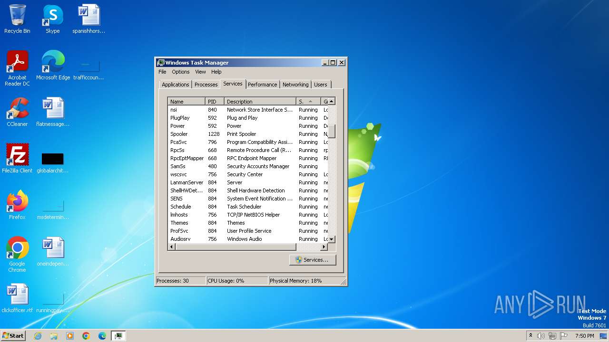Select the Power service row
609x342 pixels.
[248, 126]
